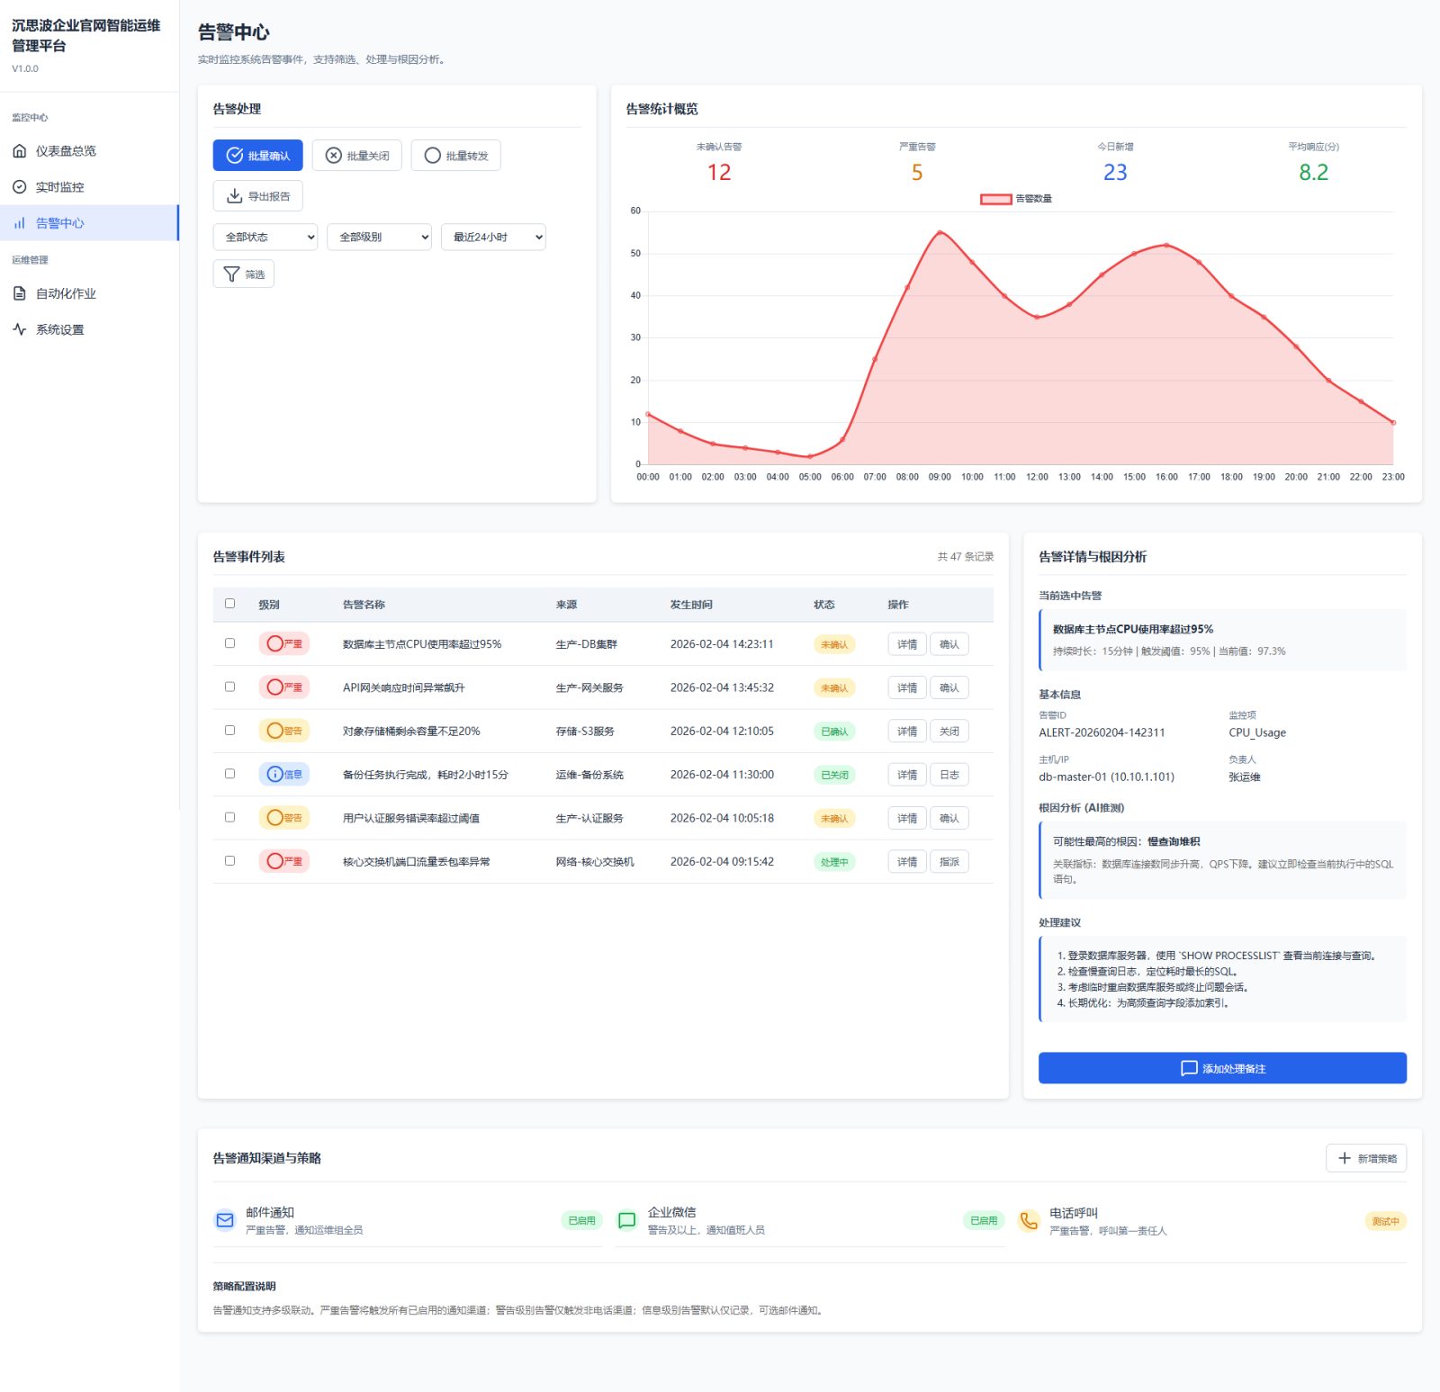The height and width of the screenshot is (1392, 1440).
Task: Click 详情 for the API网关响应时间异常飙升 alert
Action: tap(906, 687)
